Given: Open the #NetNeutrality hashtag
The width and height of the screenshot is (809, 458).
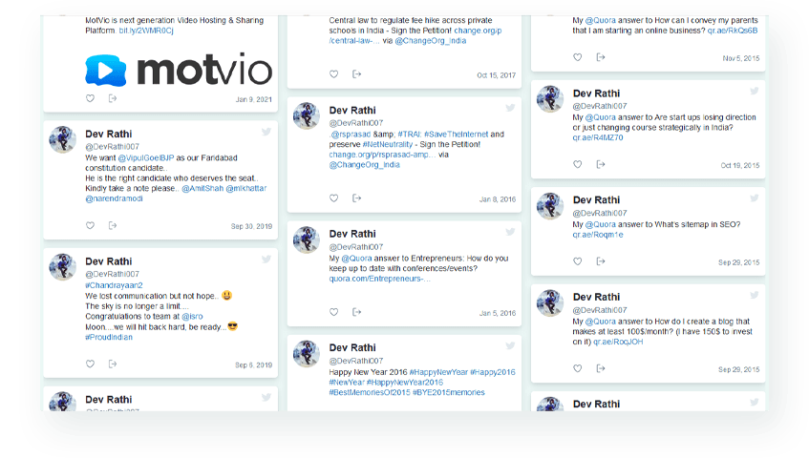Looking at the screenshot, I should (388, 144).
